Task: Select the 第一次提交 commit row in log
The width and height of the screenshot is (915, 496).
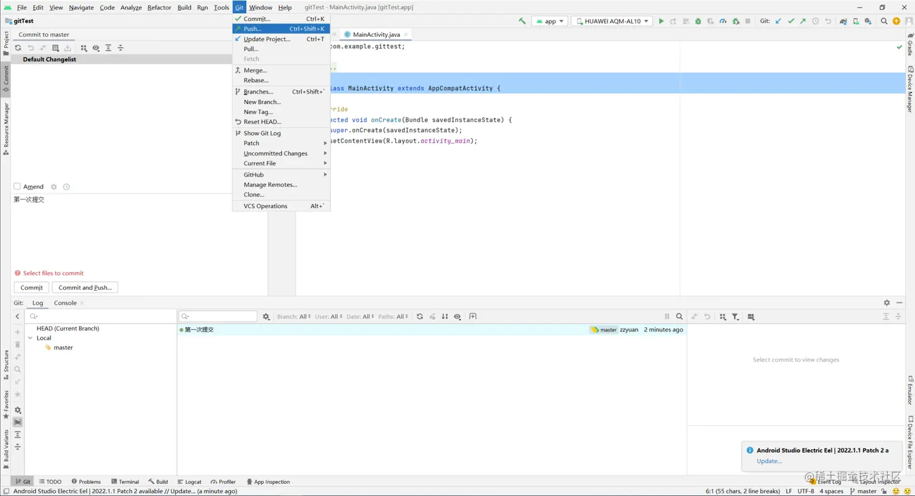Action: pos(432,330)
